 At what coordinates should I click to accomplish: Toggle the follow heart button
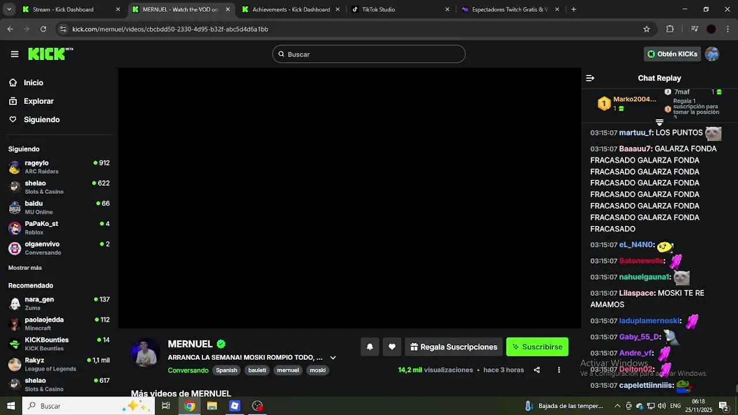[x=392, y=347]
